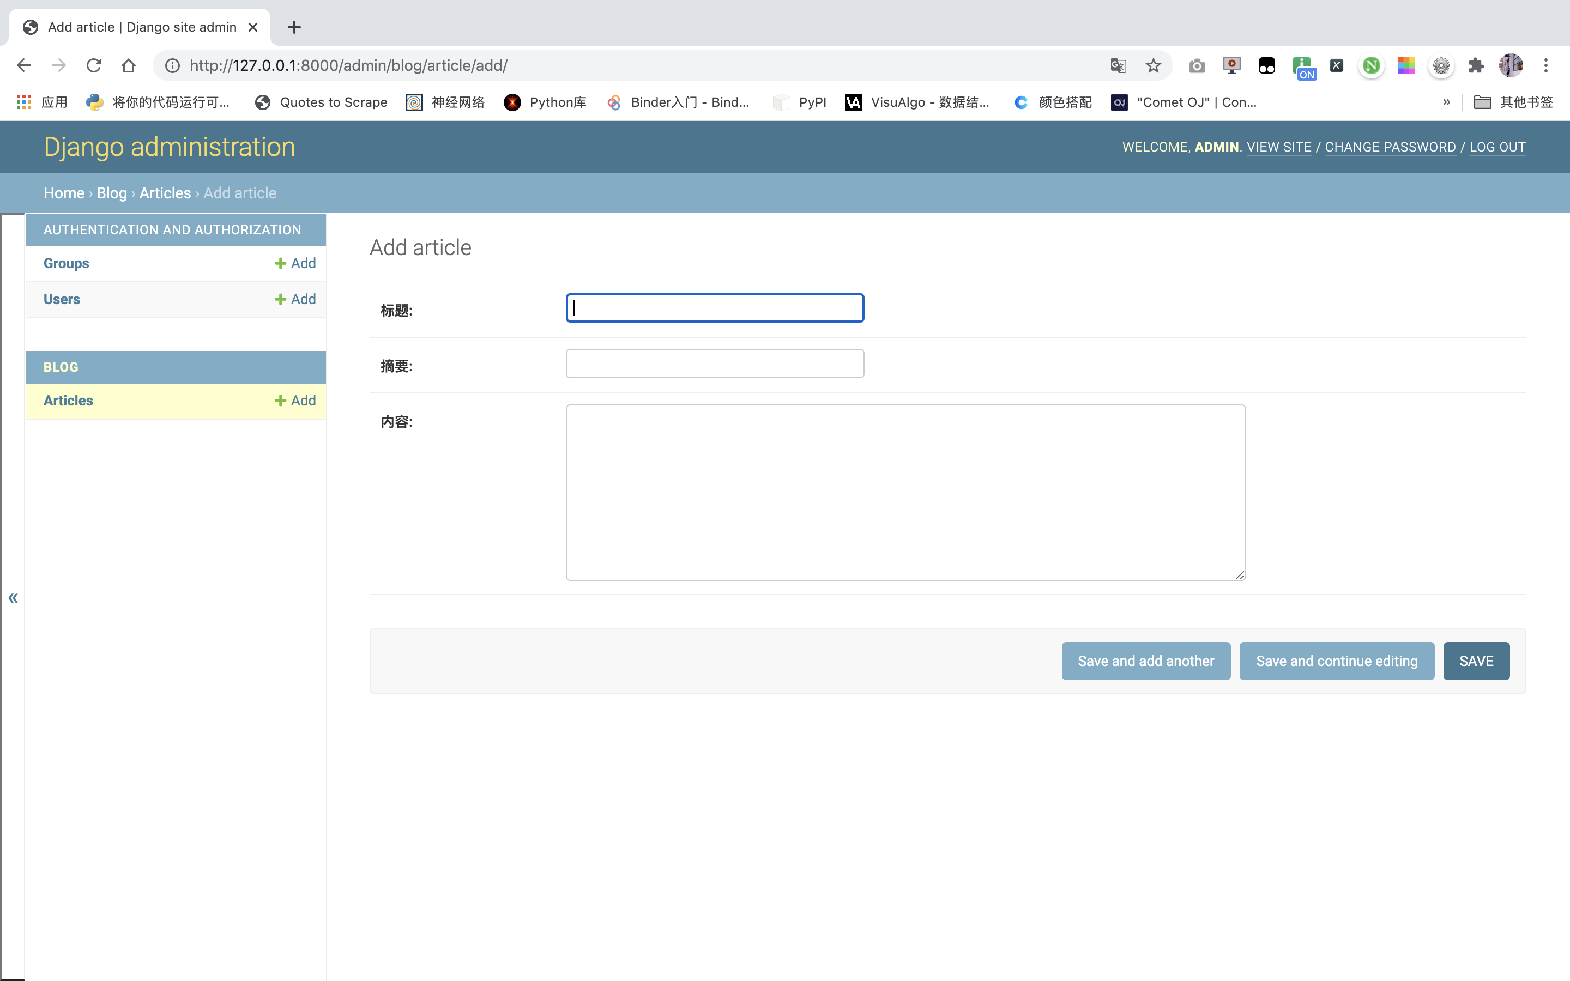Click the SAVE button
1570x981 pixels.
point(1476,661)
